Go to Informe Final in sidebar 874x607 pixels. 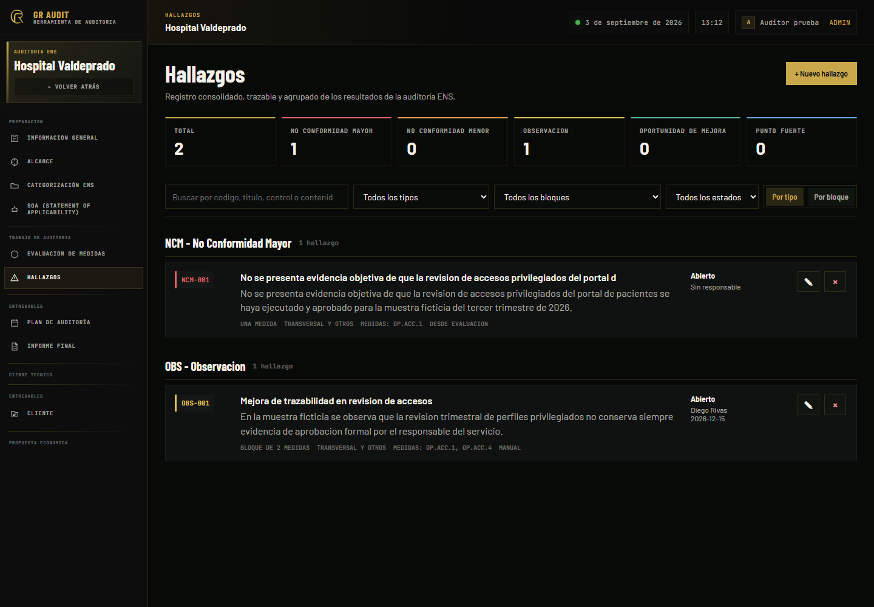(x=73, y=346)
